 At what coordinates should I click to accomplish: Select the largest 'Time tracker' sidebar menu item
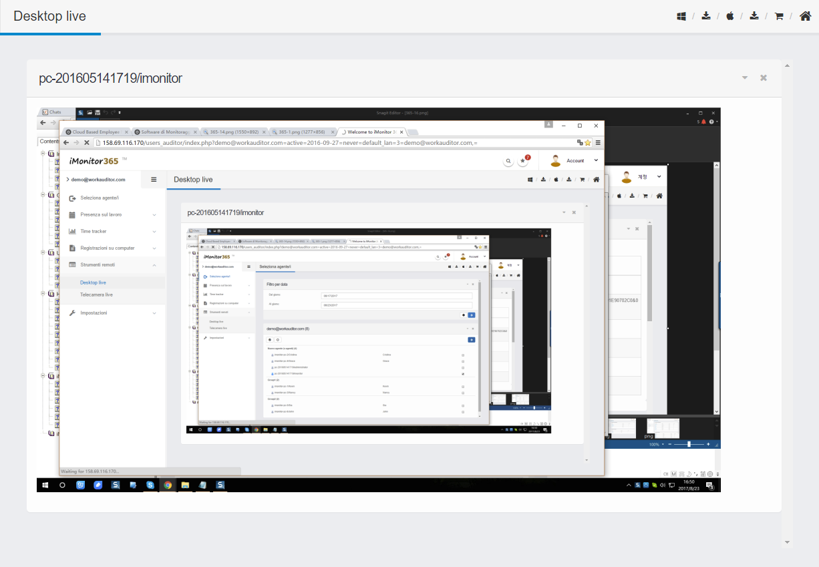click(x=94, y=231)
